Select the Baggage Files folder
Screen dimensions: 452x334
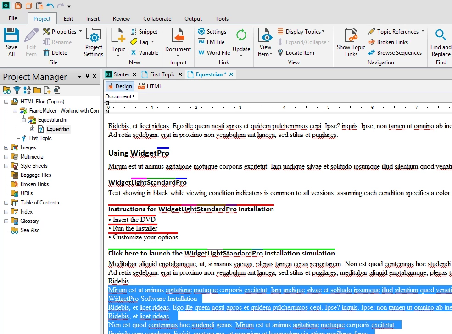(36, 175)
